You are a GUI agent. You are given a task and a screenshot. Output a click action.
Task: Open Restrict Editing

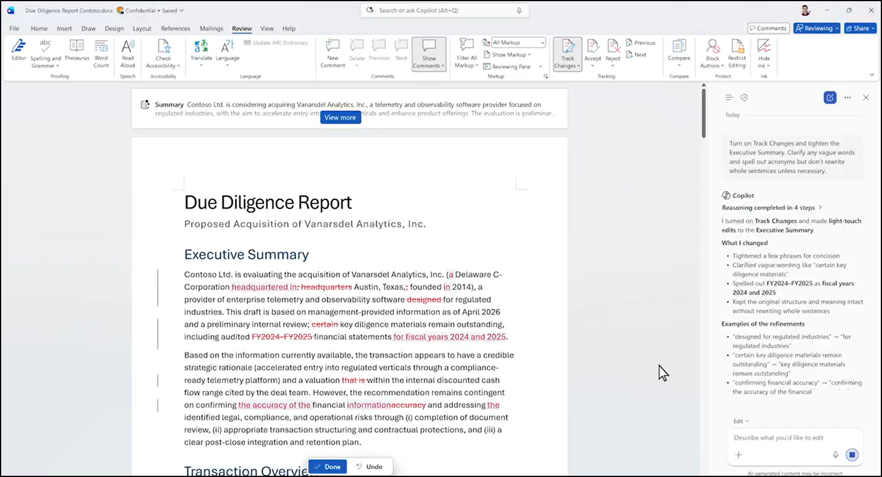tap(737, 53)
